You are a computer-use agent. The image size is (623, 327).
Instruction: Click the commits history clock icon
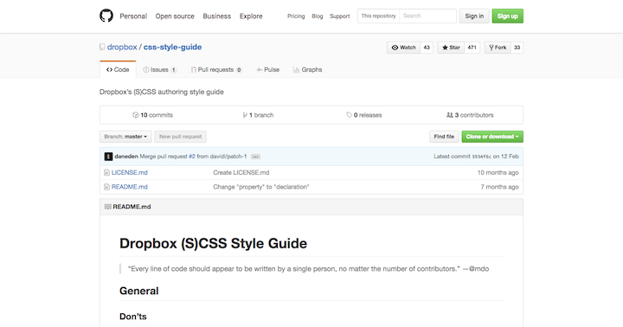[136, 115]
